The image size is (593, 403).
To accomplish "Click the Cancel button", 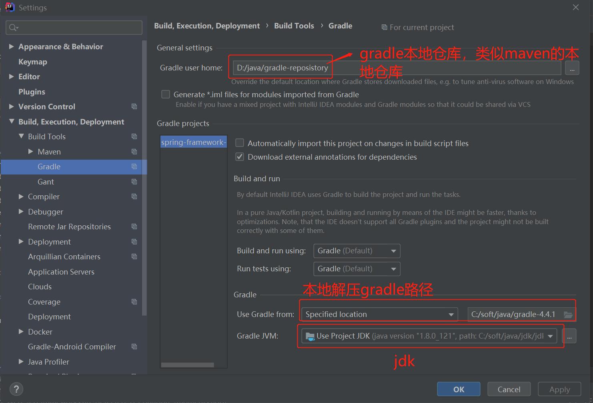I will click(509, 389).
